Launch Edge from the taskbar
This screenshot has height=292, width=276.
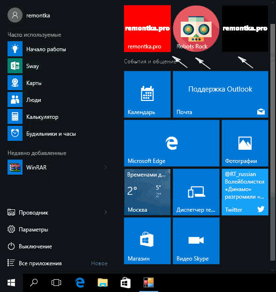pyautogui.click(x=80, y=283)
